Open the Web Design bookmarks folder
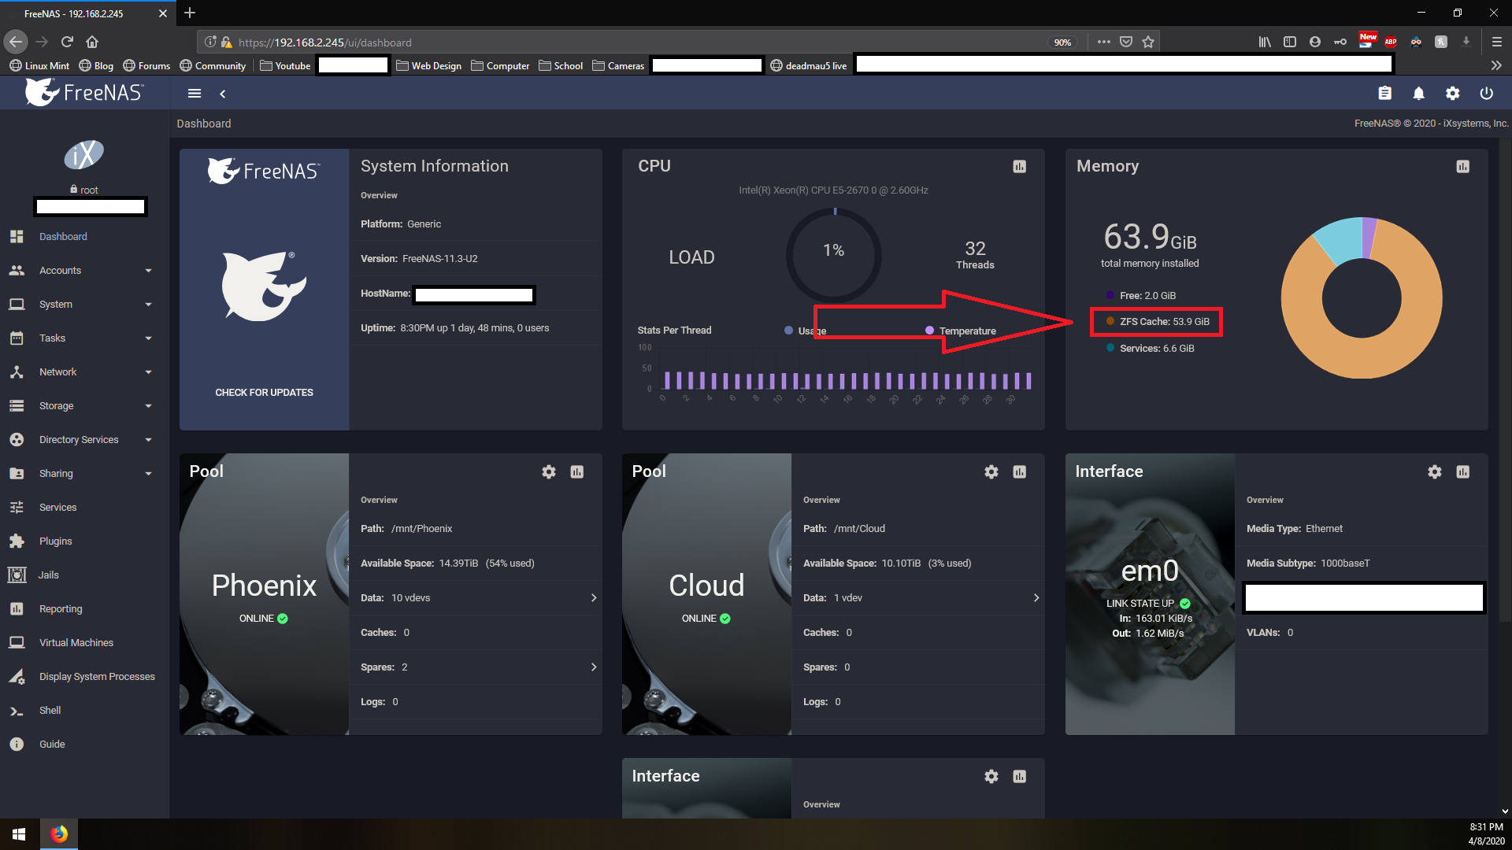 [x=429, y=66]
